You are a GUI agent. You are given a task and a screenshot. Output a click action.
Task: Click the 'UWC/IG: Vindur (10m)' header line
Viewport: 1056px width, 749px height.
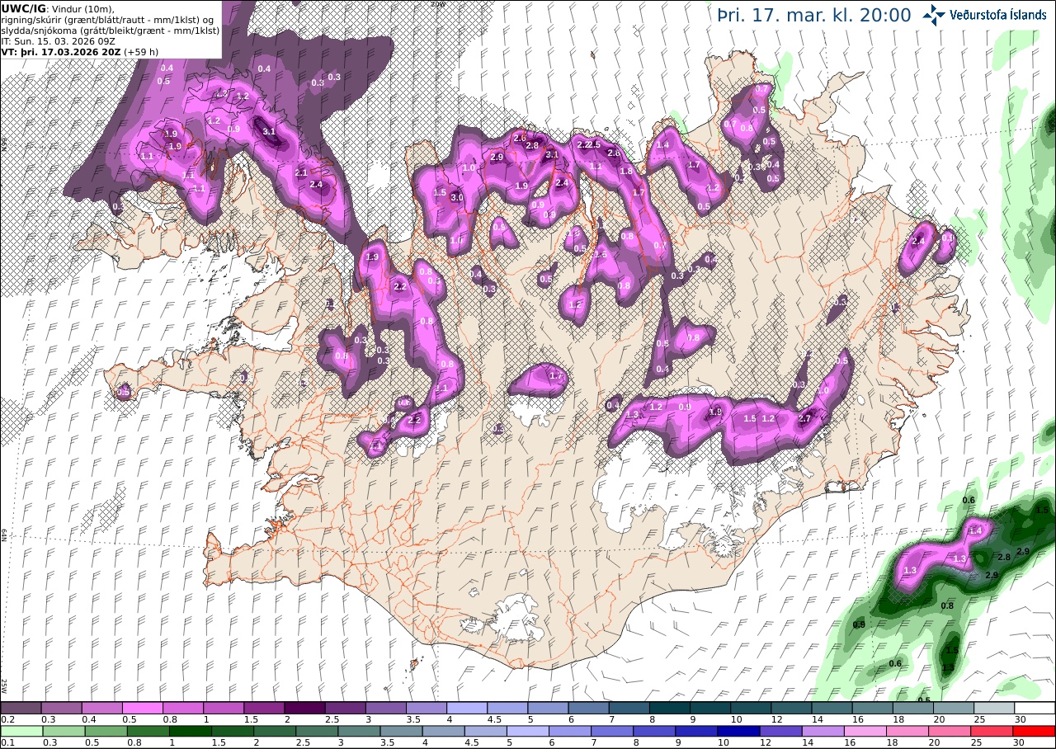tap(58, 8)
